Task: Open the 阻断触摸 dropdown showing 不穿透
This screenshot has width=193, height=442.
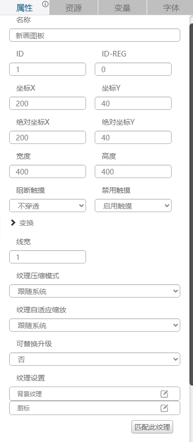Action: click(x=47, y=205)
